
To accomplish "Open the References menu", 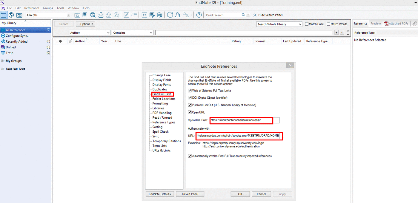I will (x=32, y=8).
